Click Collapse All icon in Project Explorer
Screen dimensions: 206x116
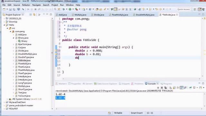(31, 15)
